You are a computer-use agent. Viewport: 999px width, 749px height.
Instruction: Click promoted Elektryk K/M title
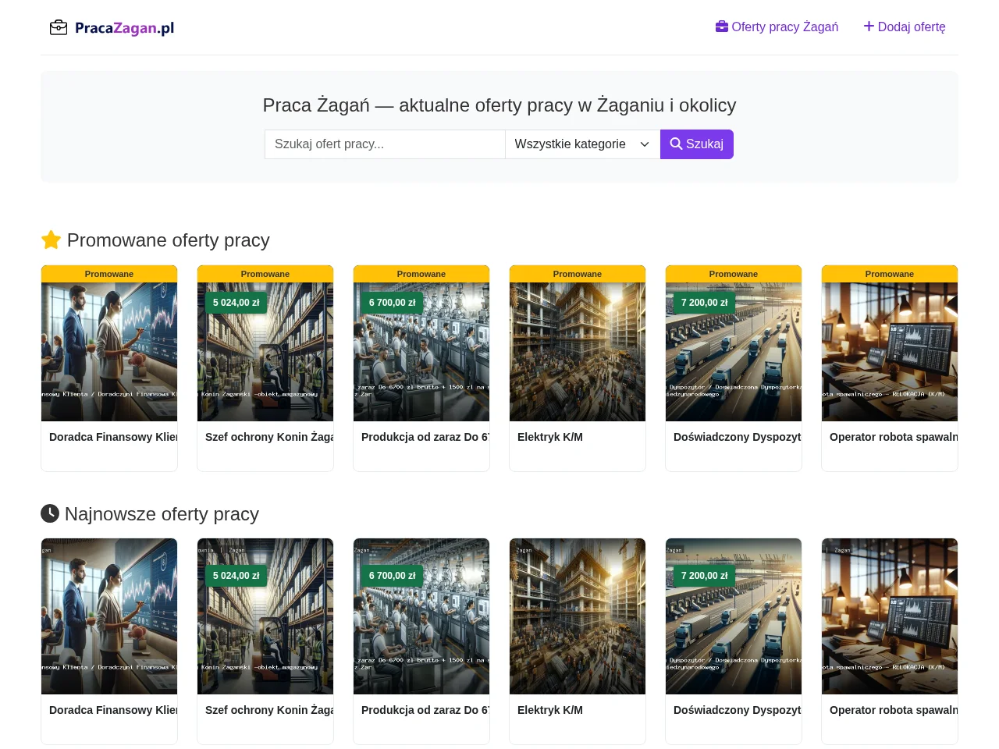(x=550, y=437)
